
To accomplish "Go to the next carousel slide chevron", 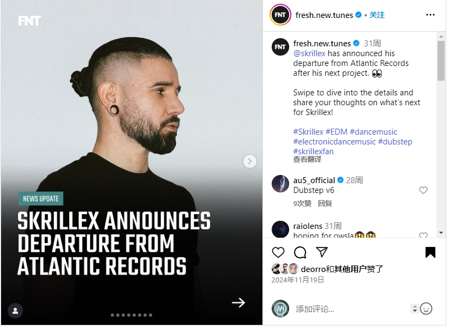I will tap(250, 161).
